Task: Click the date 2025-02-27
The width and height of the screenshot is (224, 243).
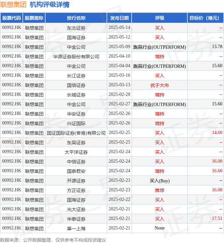Action: click(119, 104)
